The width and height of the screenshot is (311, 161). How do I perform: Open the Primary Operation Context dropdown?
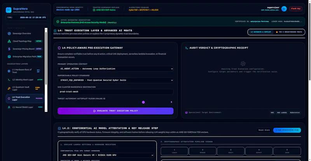pos(115,69)
